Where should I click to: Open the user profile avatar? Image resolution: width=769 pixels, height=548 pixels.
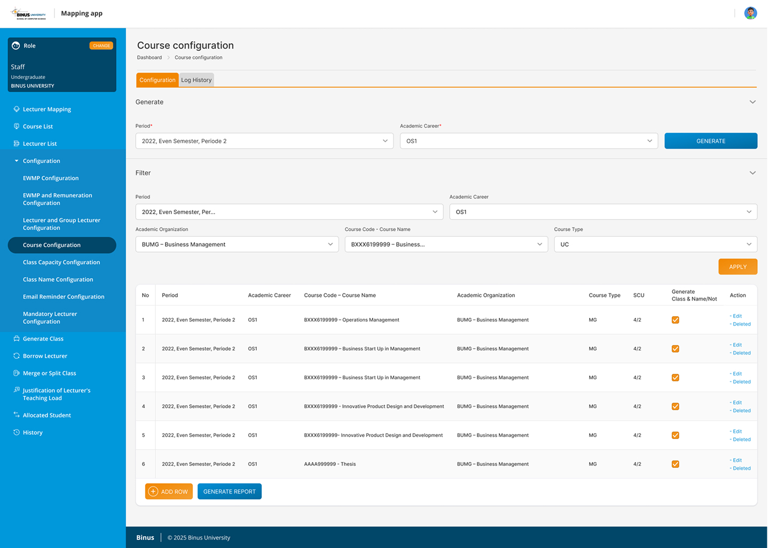pos(750,13)
